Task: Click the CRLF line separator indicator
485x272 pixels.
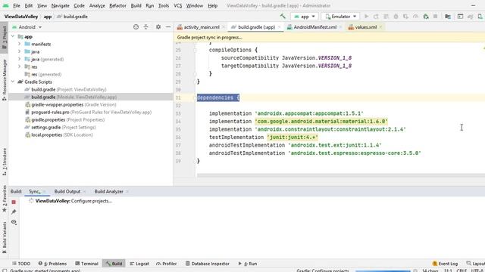Action: point(462,270)
